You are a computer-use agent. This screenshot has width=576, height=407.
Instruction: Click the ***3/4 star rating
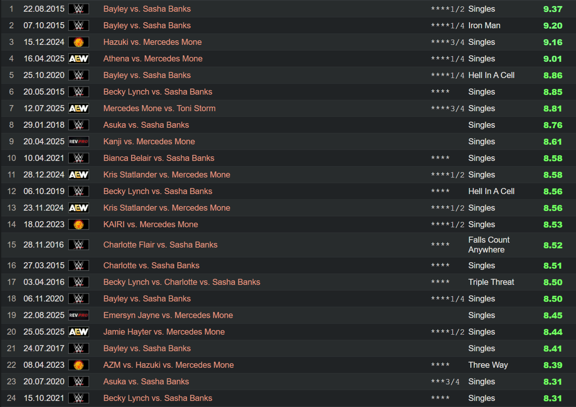tap(445, 382)
